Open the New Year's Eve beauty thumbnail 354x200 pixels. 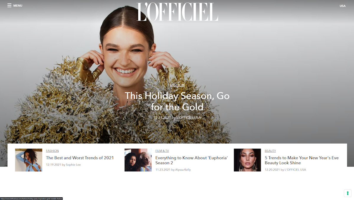pos(248,160)
